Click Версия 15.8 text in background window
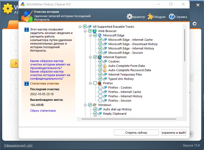 [x=191, y=145]
